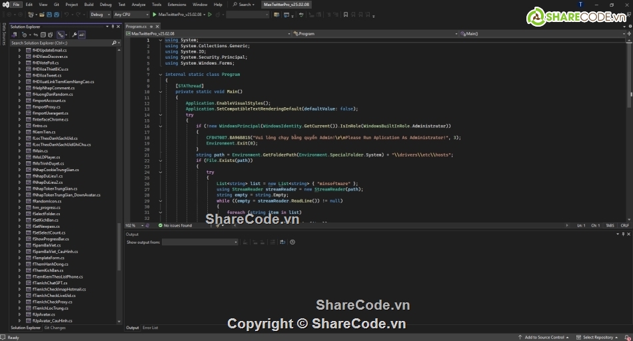Click the Search button in title bar
The width and height of the screenshot is (633, 341).
tap(244, 5)
